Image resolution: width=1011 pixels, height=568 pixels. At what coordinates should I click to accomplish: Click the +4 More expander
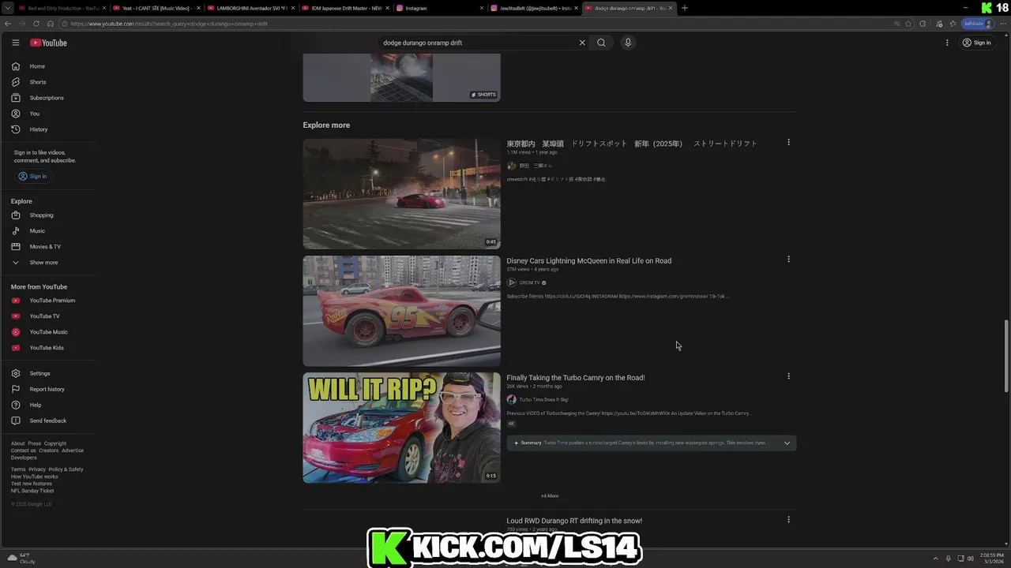pos(550,495)
